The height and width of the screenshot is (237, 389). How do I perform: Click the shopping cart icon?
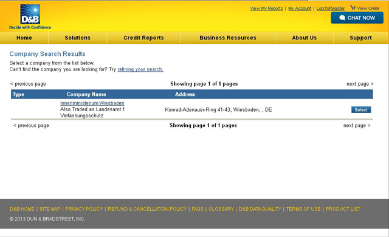[353, 8]
